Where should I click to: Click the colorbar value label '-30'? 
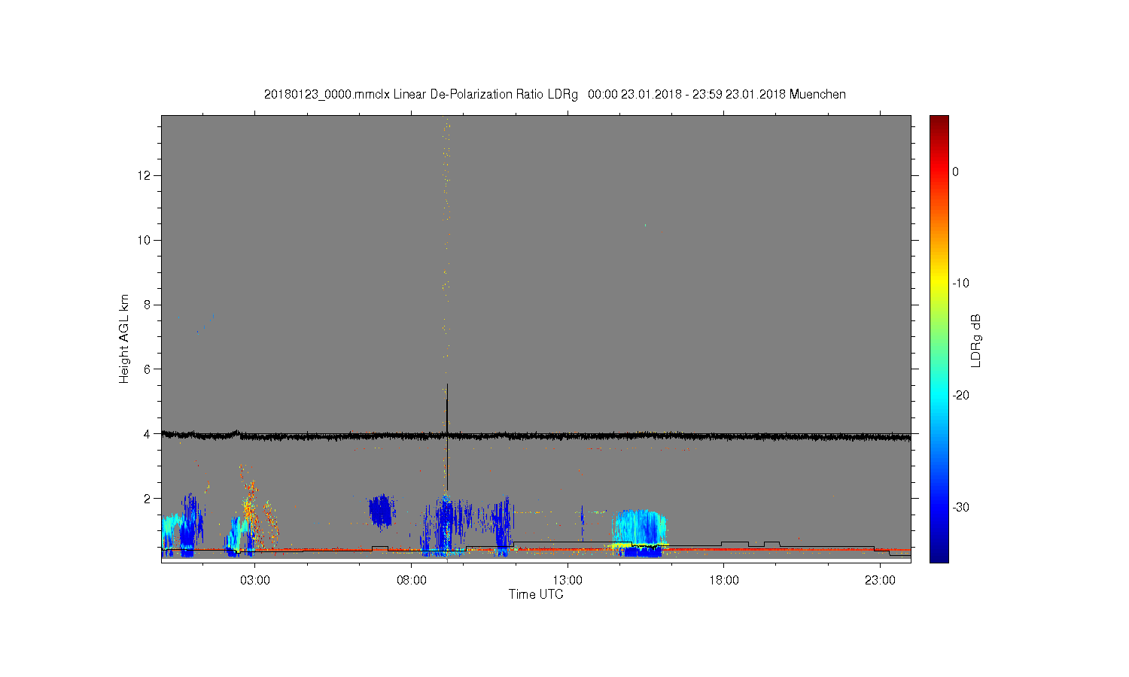(960, 507)
